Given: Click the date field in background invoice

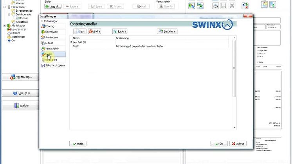Looking at the screenshot, I should [x=273, y=27].
